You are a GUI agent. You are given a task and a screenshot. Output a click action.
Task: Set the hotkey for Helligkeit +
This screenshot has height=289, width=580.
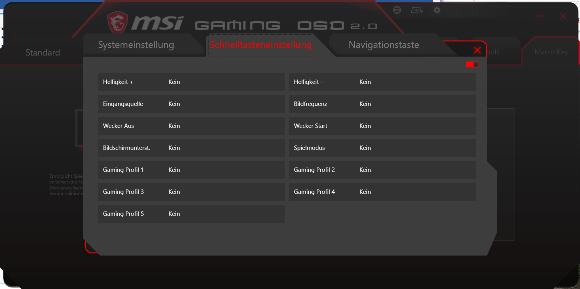coord(192,82)
